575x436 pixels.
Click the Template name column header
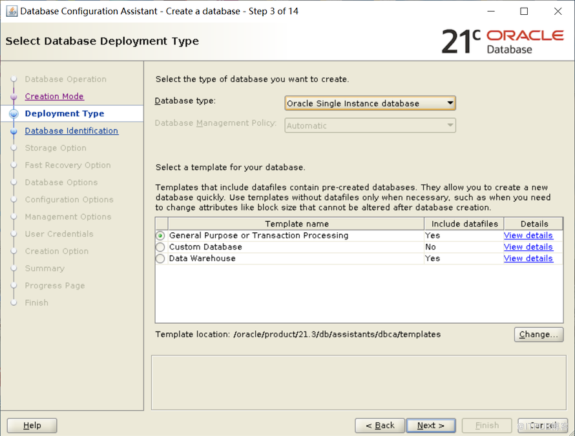(x=297, y=224)
